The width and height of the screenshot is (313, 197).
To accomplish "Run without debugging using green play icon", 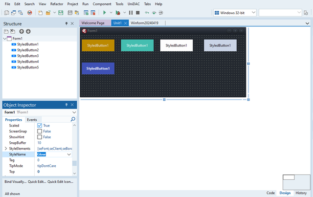I will (104, 13).
